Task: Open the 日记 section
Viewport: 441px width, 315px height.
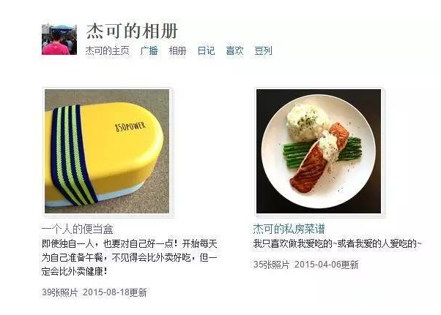Action: pyautogui.click(x=206, y=50)
